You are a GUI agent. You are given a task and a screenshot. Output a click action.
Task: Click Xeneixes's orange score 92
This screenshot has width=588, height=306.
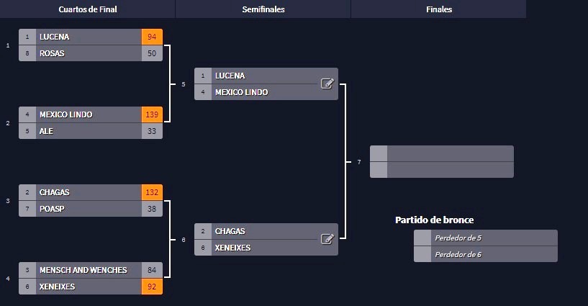[x=152, y=287]
